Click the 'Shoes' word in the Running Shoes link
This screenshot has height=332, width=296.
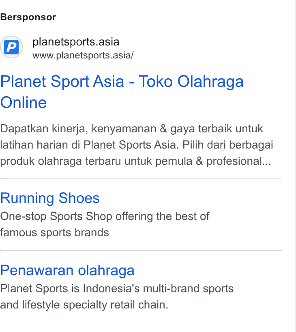pos(79,198)
